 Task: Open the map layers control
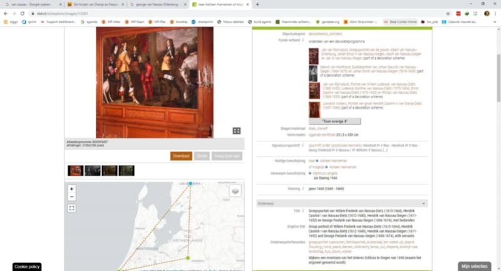click(x=235, y=191)
